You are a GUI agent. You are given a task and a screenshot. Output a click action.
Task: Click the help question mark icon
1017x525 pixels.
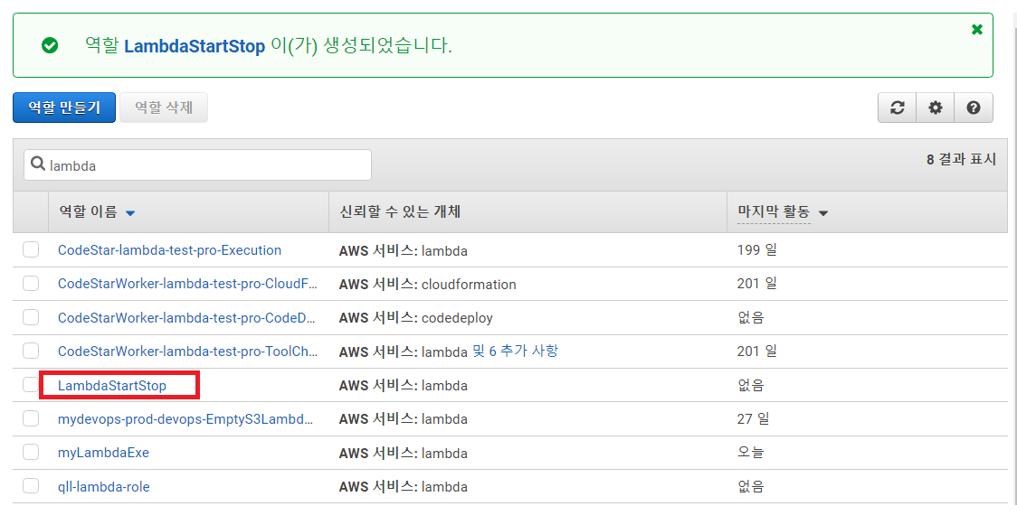(974, 108)
